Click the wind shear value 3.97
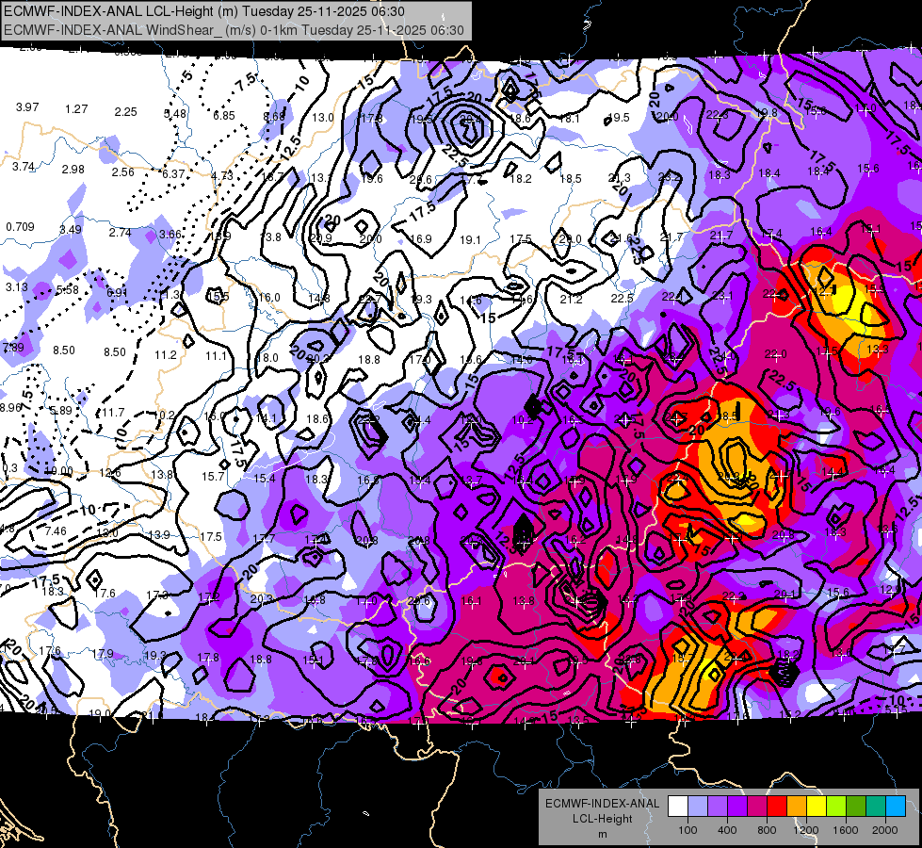Image resolution: width=922 pixels, height=848 pixels. pos(27,107)
